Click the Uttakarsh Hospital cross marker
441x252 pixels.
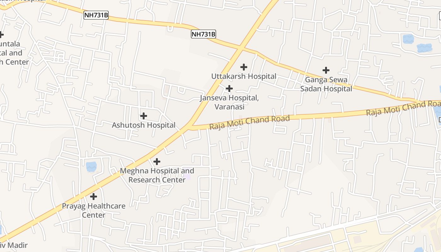244,67
